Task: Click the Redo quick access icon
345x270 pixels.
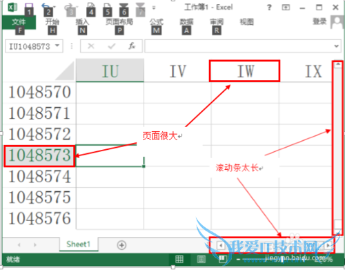Action: [69, 8]
